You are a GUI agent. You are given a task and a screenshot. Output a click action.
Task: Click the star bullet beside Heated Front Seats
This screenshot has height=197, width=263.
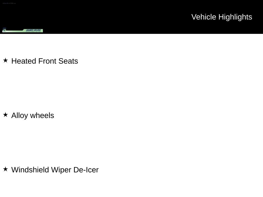tap(5, 60)
